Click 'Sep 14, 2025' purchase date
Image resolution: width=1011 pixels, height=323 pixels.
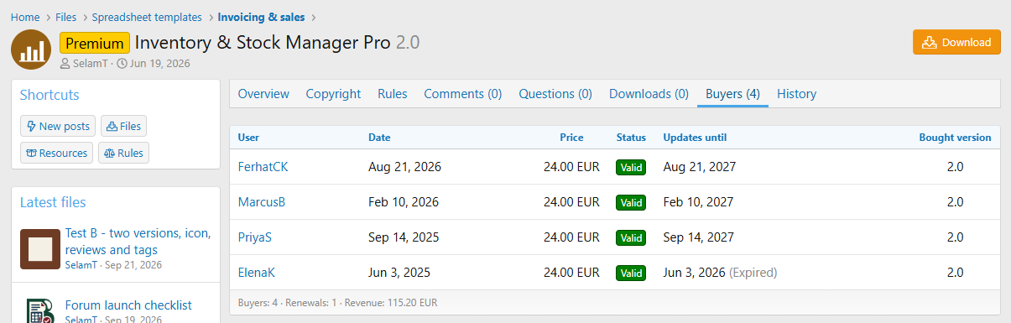[404, 237]
